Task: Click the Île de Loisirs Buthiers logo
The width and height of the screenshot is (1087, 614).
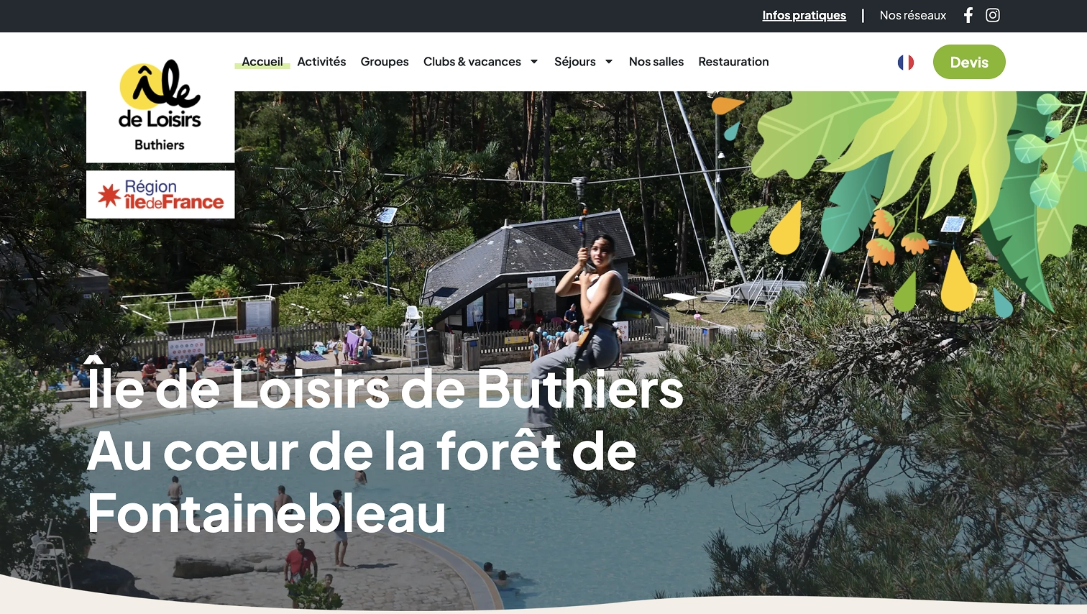Action: [160, 106]
